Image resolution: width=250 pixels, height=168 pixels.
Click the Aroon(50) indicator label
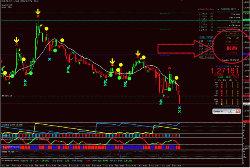coord(12,125)
